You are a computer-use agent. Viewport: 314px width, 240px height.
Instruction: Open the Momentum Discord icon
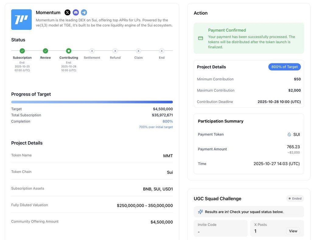pos(76,12)
